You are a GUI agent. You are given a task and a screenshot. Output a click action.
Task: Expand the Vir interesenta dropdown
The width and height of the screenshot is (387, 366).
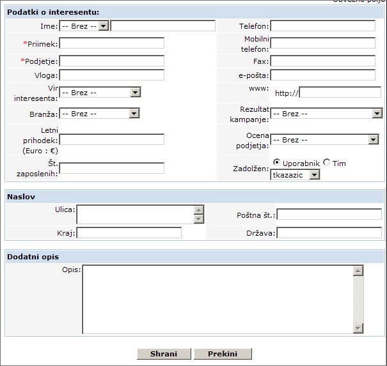coord(100,93)
